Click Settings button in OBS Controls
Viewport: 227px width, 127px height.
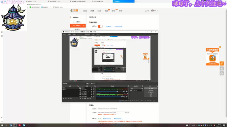tap(151, 94)
